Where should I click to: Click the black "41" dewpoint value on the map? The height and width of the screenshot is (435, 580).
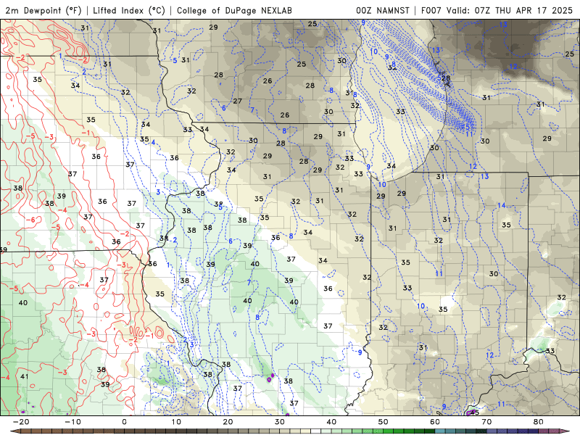[24, 376]
